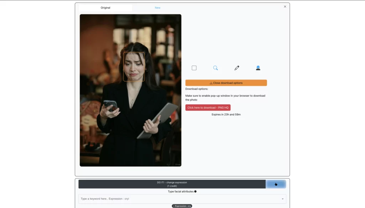365x208 pixels.
Task: Open the face portrait tool
Action: click(258, 68)
